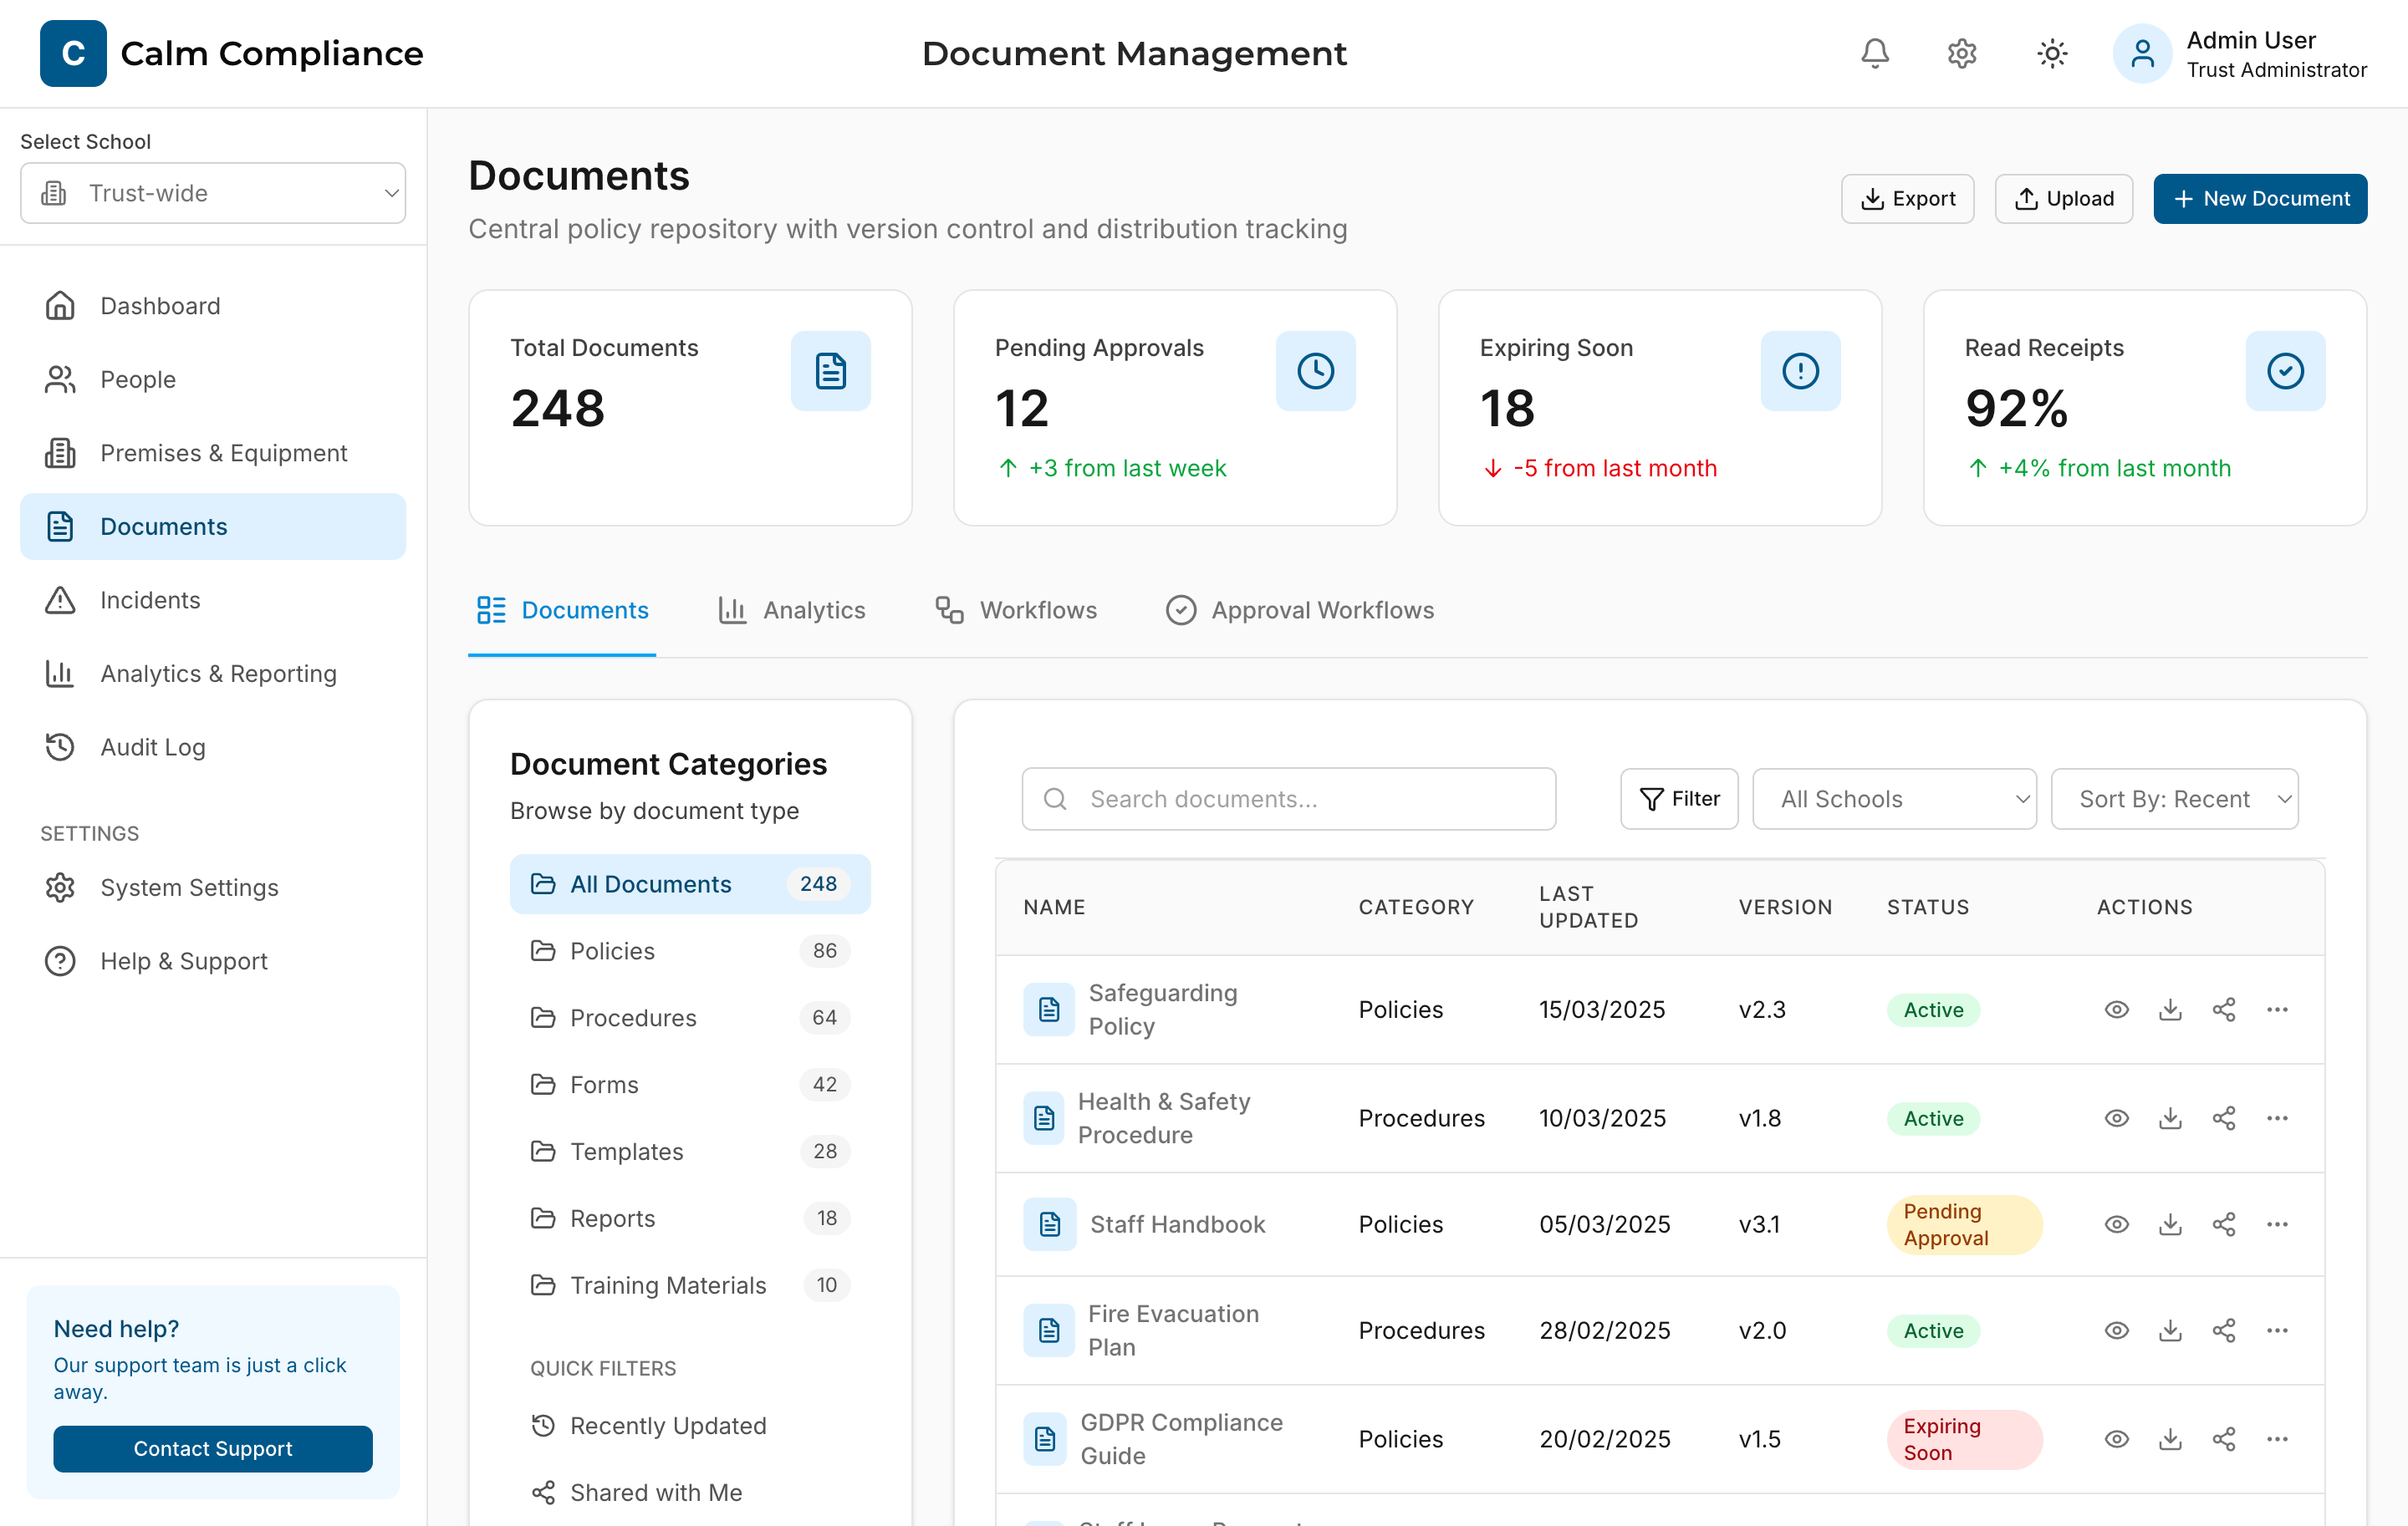
Task: Share the Safeguarding Policy
Action: click(2223, 1010)
